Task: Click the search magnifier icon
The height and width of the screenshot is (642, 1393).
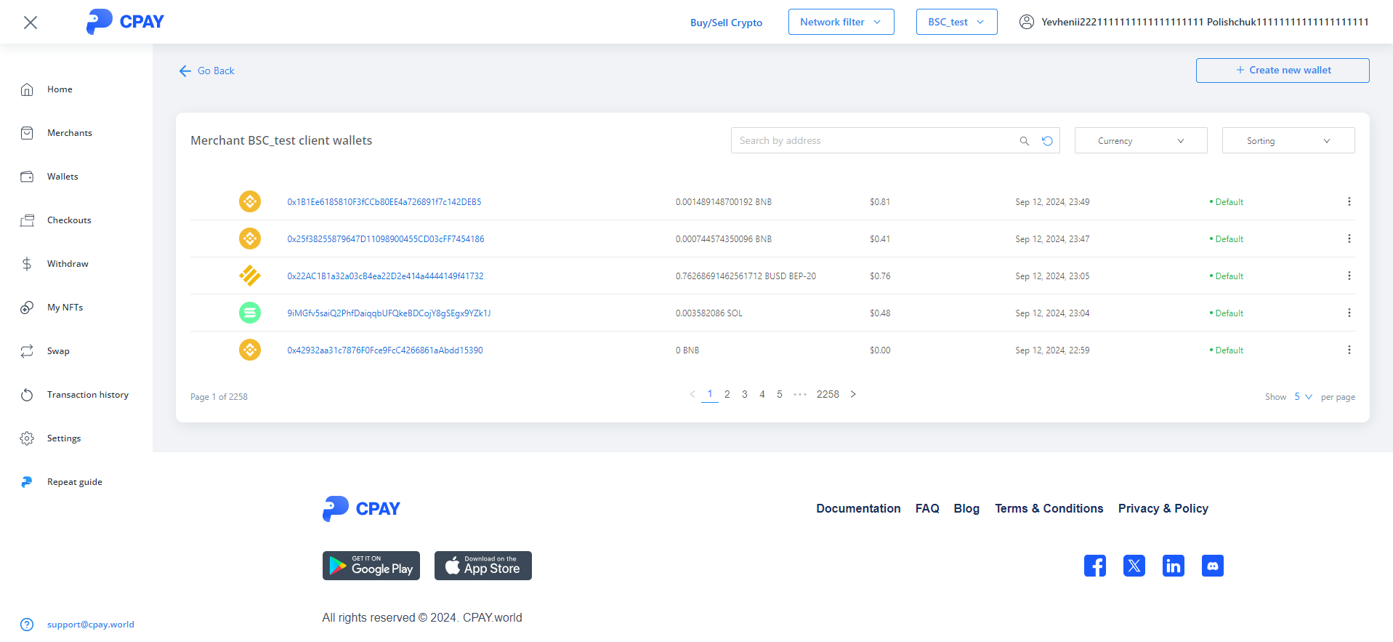Action: pyautogui.click(x=1024, y=141)
